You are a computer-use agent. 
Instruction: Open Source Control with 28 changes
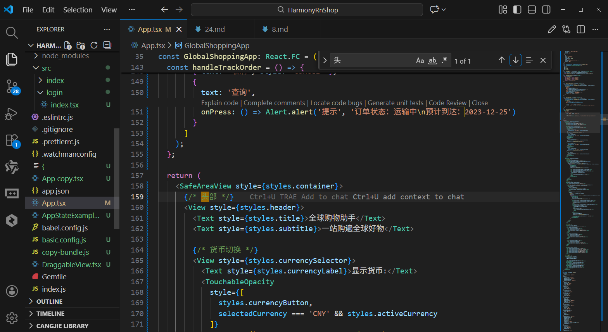tap(12, 86)
